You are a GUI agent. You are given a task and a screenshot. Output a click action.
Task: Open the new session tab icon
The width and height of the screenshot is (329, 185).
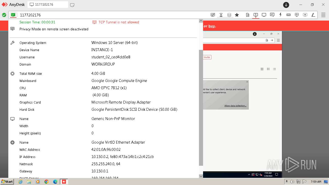72,5
